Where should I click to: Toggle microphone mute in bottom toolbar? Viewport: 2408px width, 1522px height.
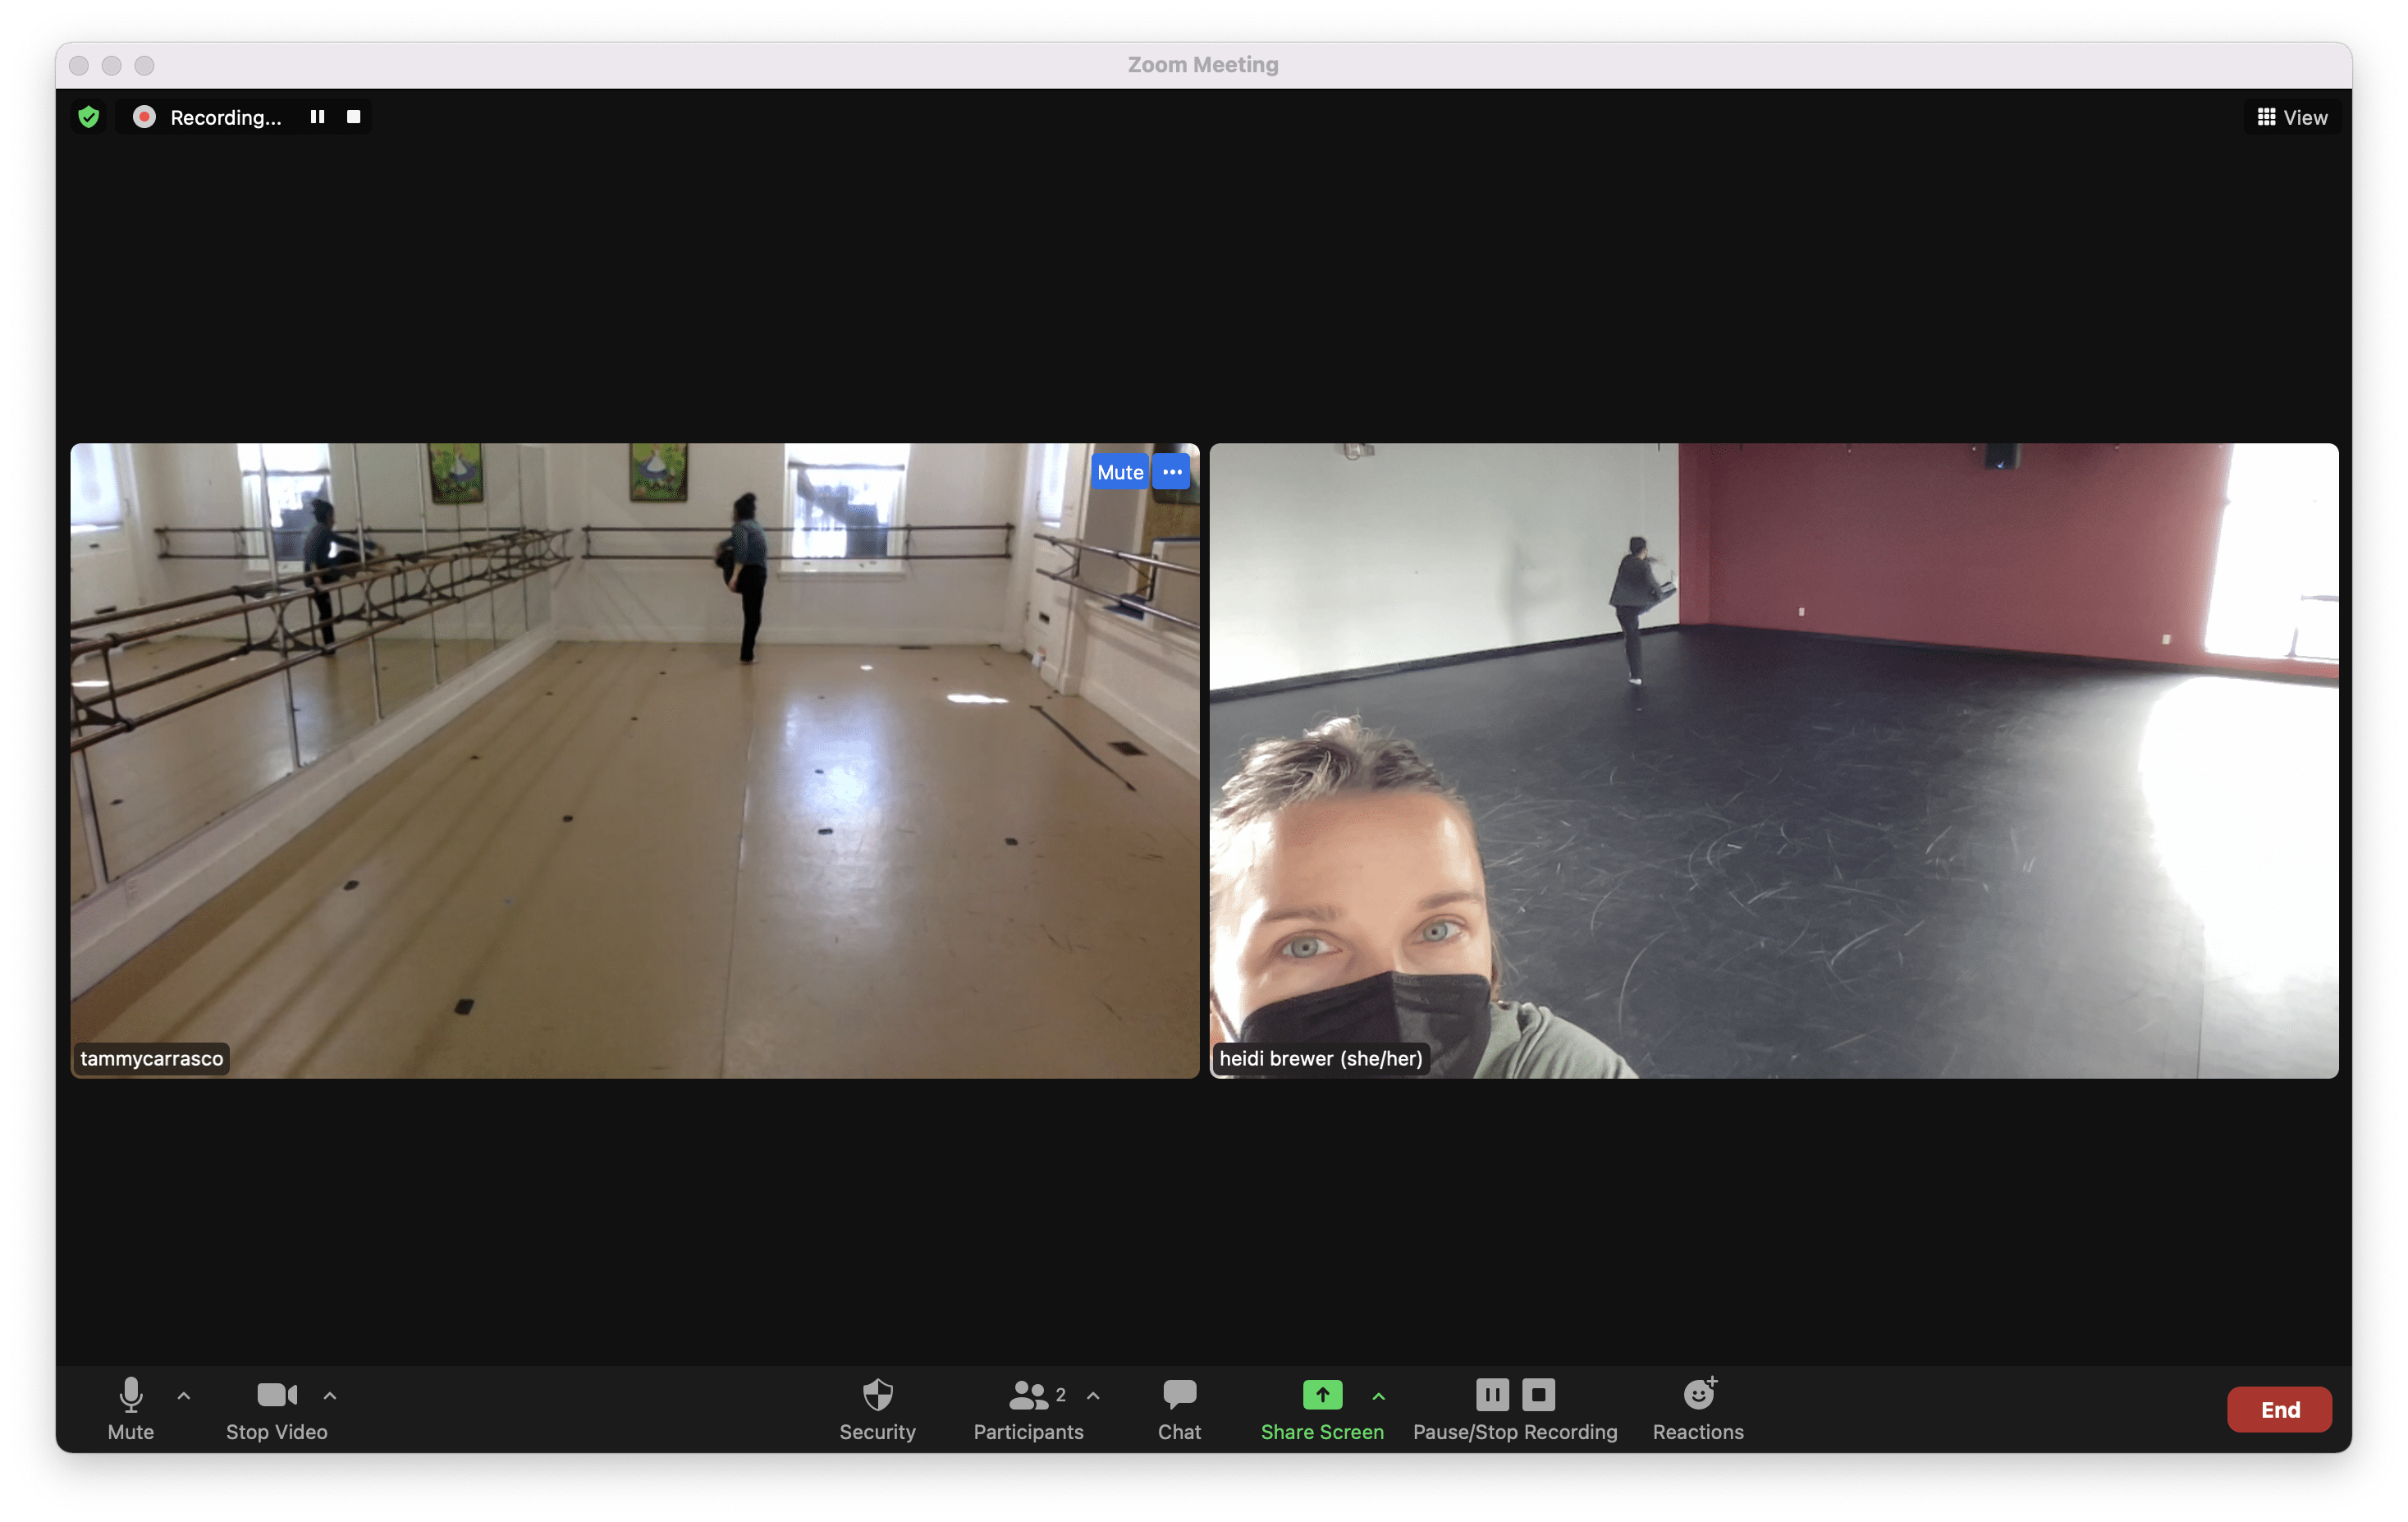tap(130, 1407)
